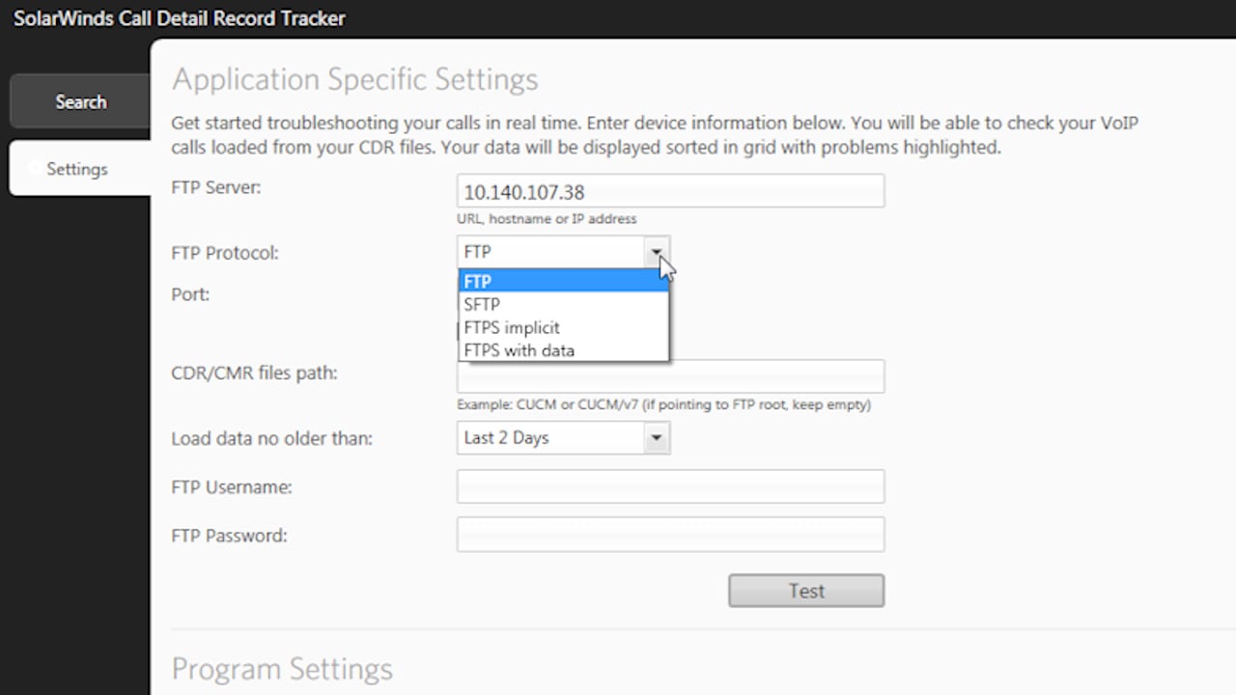1236x695 pixels.
Task: Focus the CDR/CMR files path field
Action: [670, 375]
